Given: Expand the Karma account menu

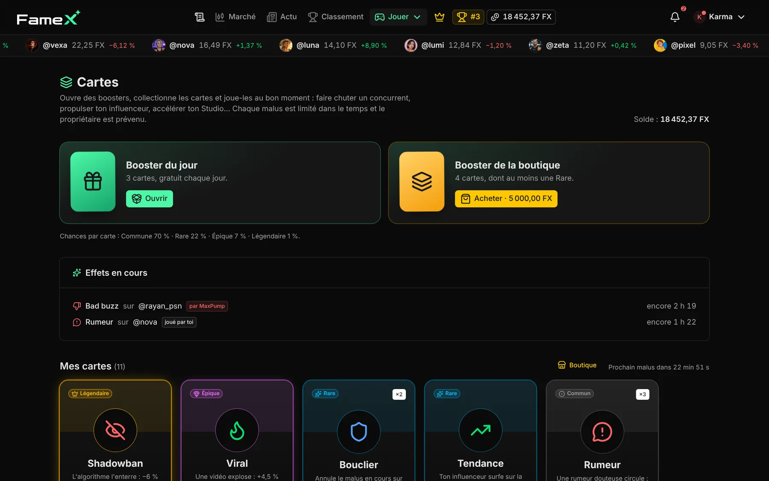Looking at the screenshot, I should pos(720,17).
